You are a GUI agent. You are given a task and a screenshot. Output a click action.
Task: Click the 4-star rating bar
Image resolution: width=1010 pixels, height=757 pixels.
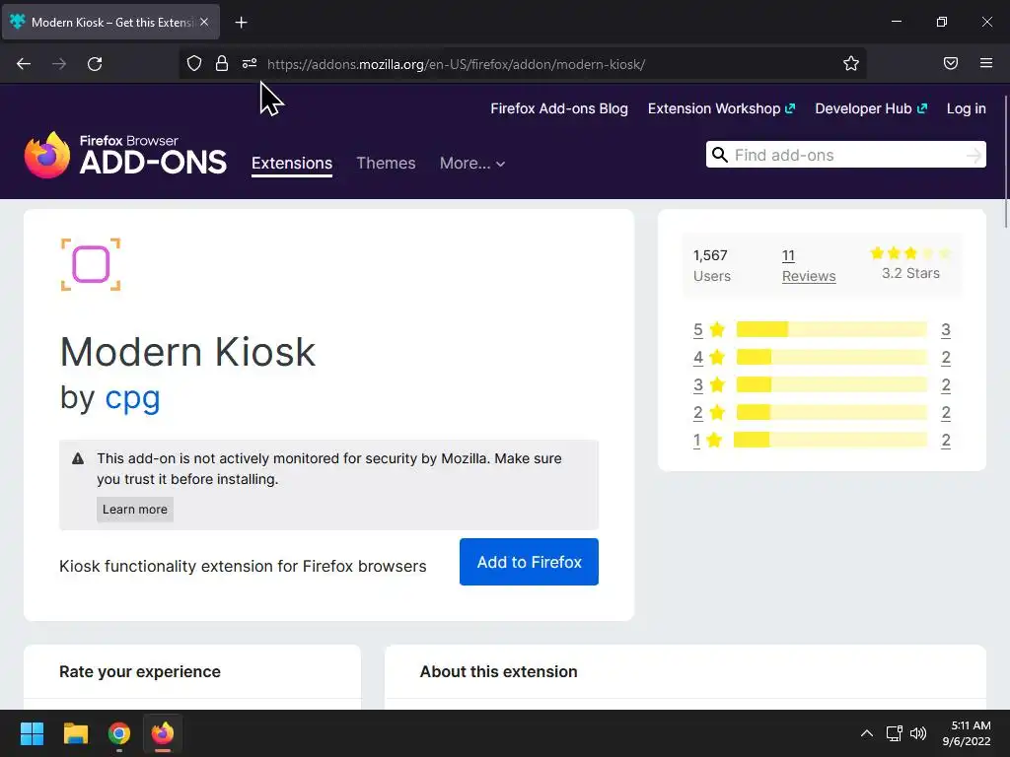pos(831,357)
